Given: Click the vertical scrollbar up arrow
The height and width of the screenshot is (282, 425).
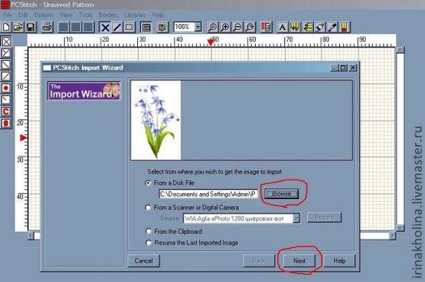Looking at the screenshot, I should click(400, 50).
